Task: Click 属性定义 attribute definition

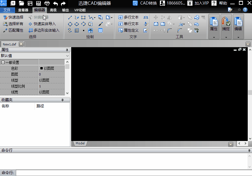Action: 129,31
